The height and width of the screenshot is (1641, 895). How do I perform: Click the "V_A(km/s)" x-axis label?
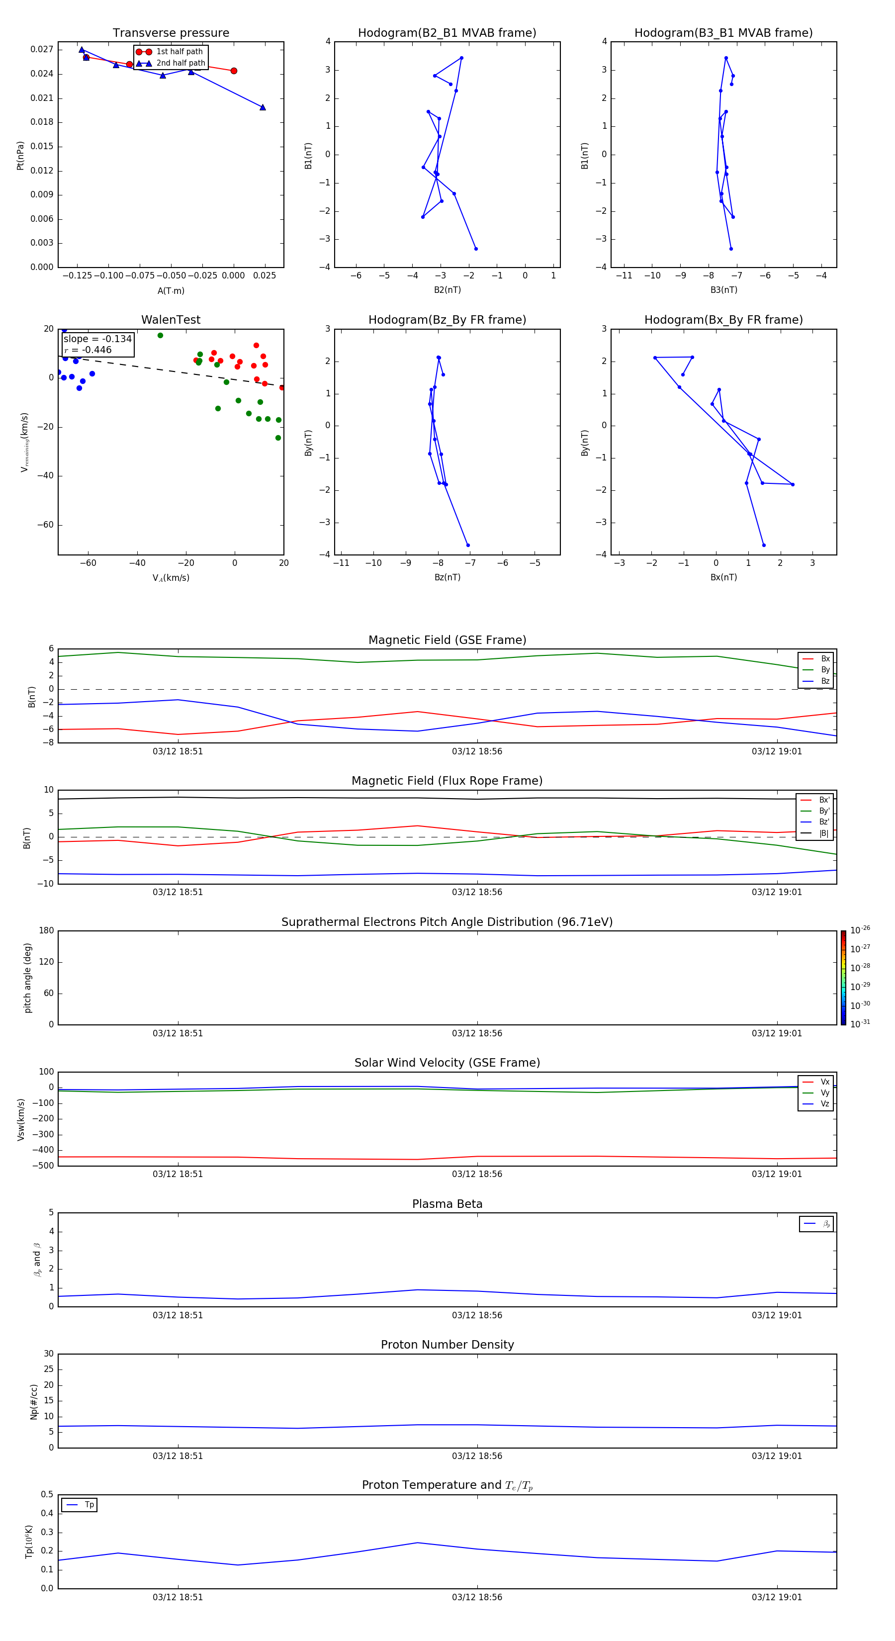tap(171, 578)
